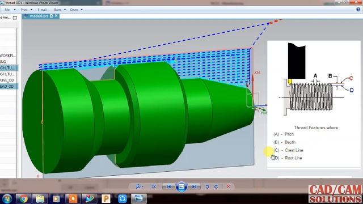Click the (A) - Pitch label
363x204 pixels.
pyautogui.click(x=284, y=134)
